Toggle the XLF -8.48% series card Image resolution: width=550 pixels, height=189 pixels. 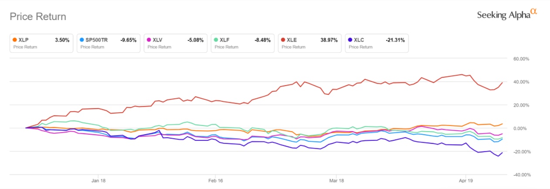[x=242, y=43]
